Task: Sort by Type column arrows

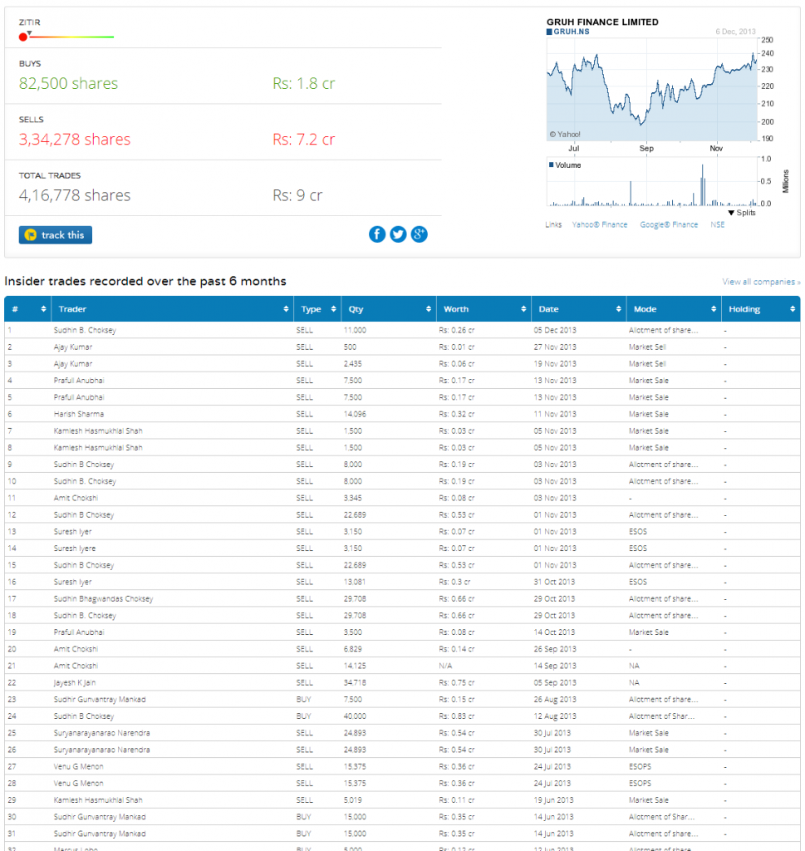Action: pos(334,309)
